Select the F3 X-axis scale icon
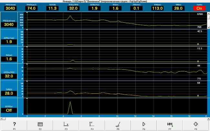Image resolution: width=210 pixels, height=131 pixels. point(66,124)
